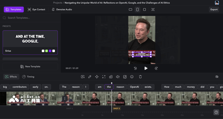This screenshot has height=119, width=223.
Task: Open the clip options three-dot menu
Action: click(x=65, y=98)
